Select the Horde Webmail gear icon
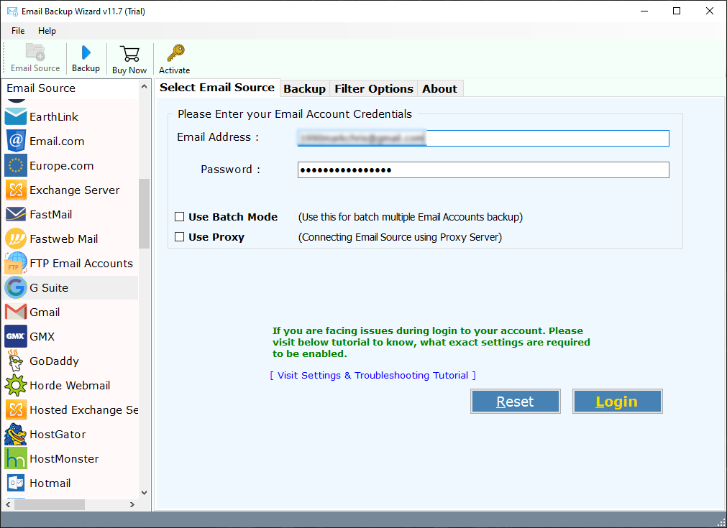Image resolution: width=727 pixels, height=528 pixels. (16, 385)
